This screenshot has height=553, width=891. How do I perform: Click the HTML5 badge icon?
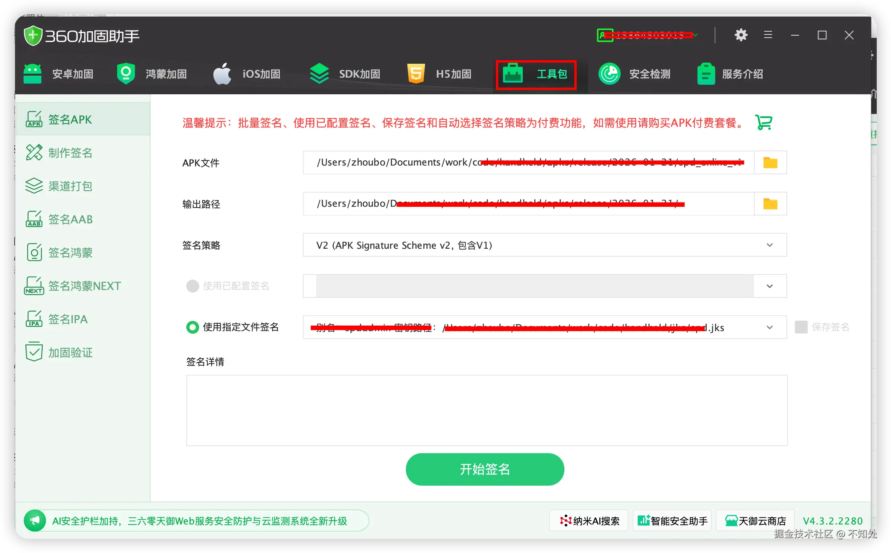tap(416, 74)
